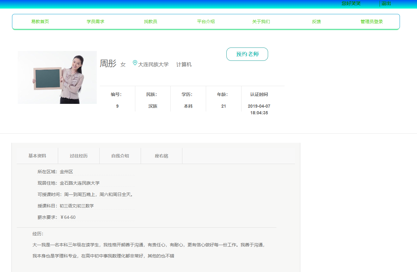Viewport: 417px width, 272px height.
Task: Visit the 关于我们 section
Action: [261, 22]
